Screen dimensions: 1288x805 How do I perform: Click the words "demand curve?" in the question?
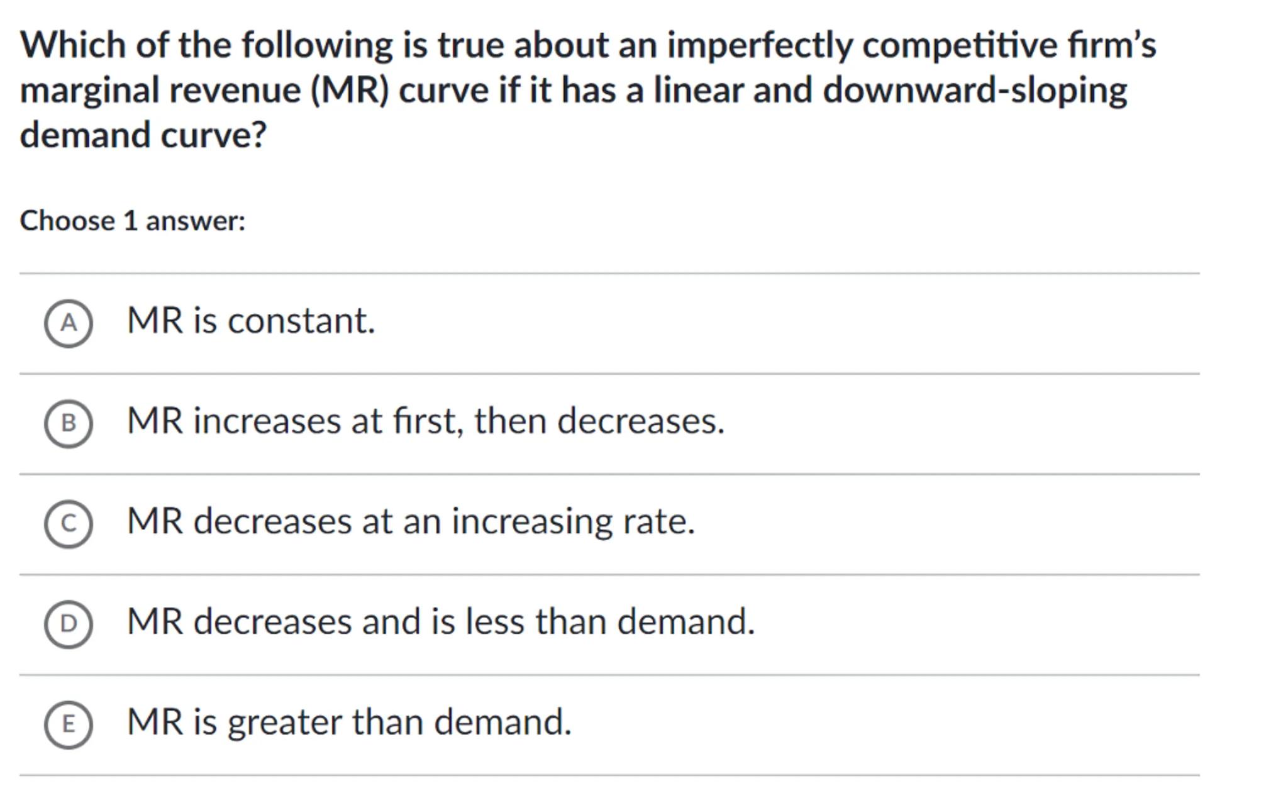[143, 135]
